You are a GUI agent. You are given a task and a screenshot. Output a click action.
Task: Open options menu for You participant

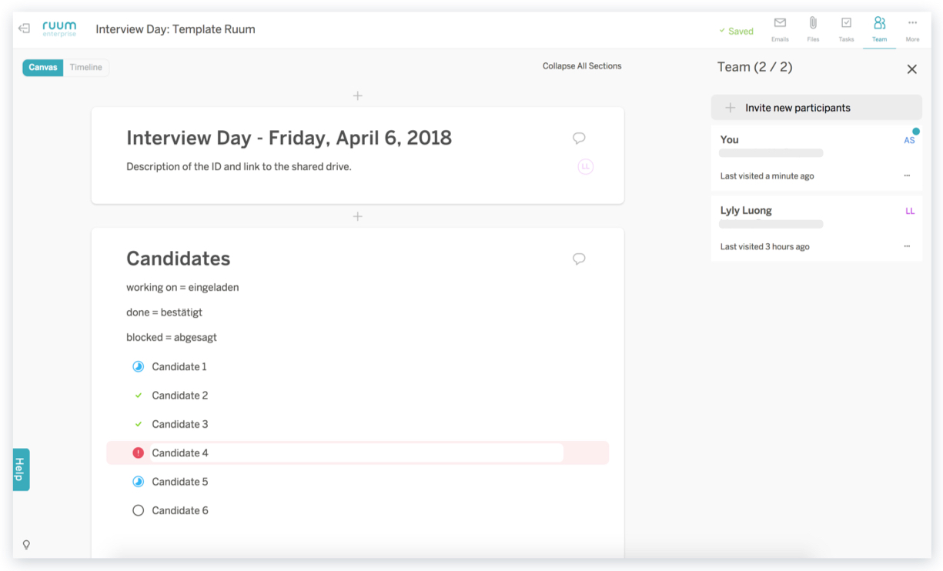pos(906,175)
